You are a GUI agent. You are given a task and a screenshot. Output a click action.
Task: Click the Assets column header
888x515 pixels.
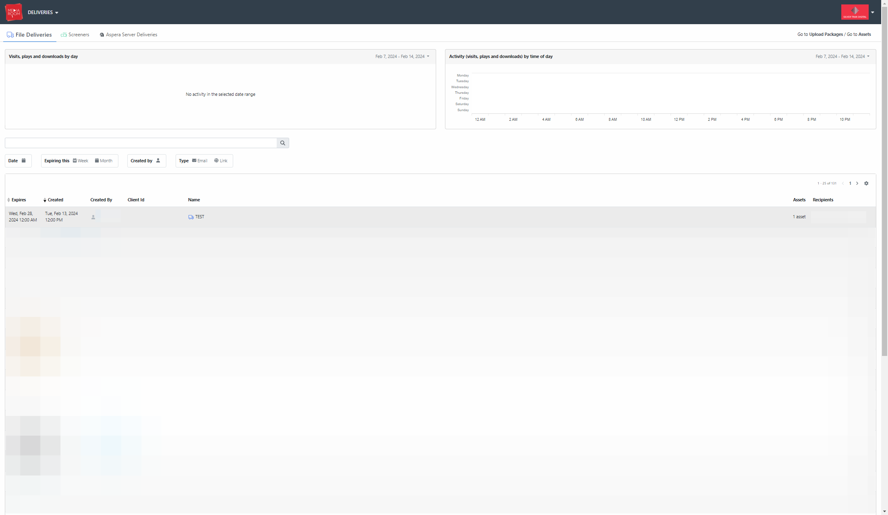pos(799,200)
